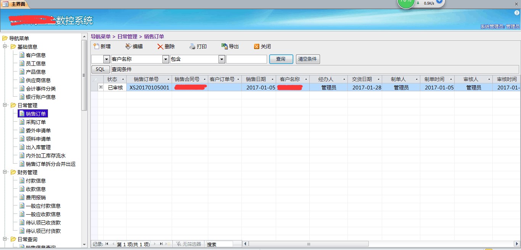521x250 pixels.
Task: Expand the XS20170105001 row plus box
Action: [101, 87]
